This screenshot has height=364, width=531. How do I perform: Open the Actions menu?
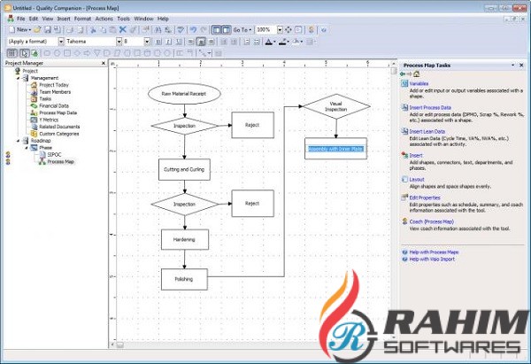tap(104, 19)
